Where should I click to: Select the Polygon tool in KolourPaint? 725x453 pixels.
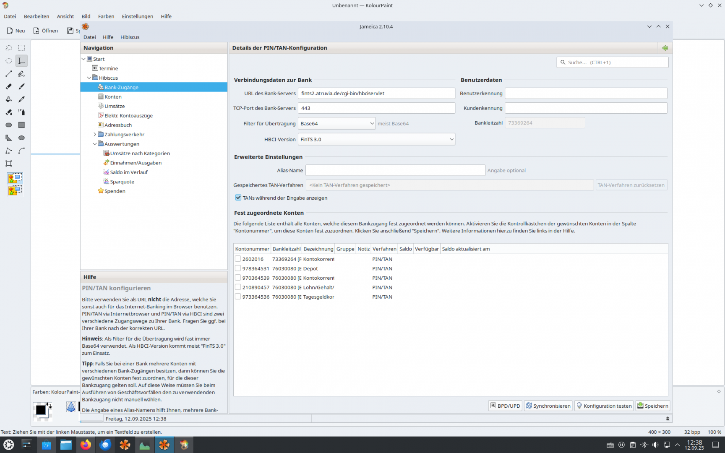[x=8, y=138]
